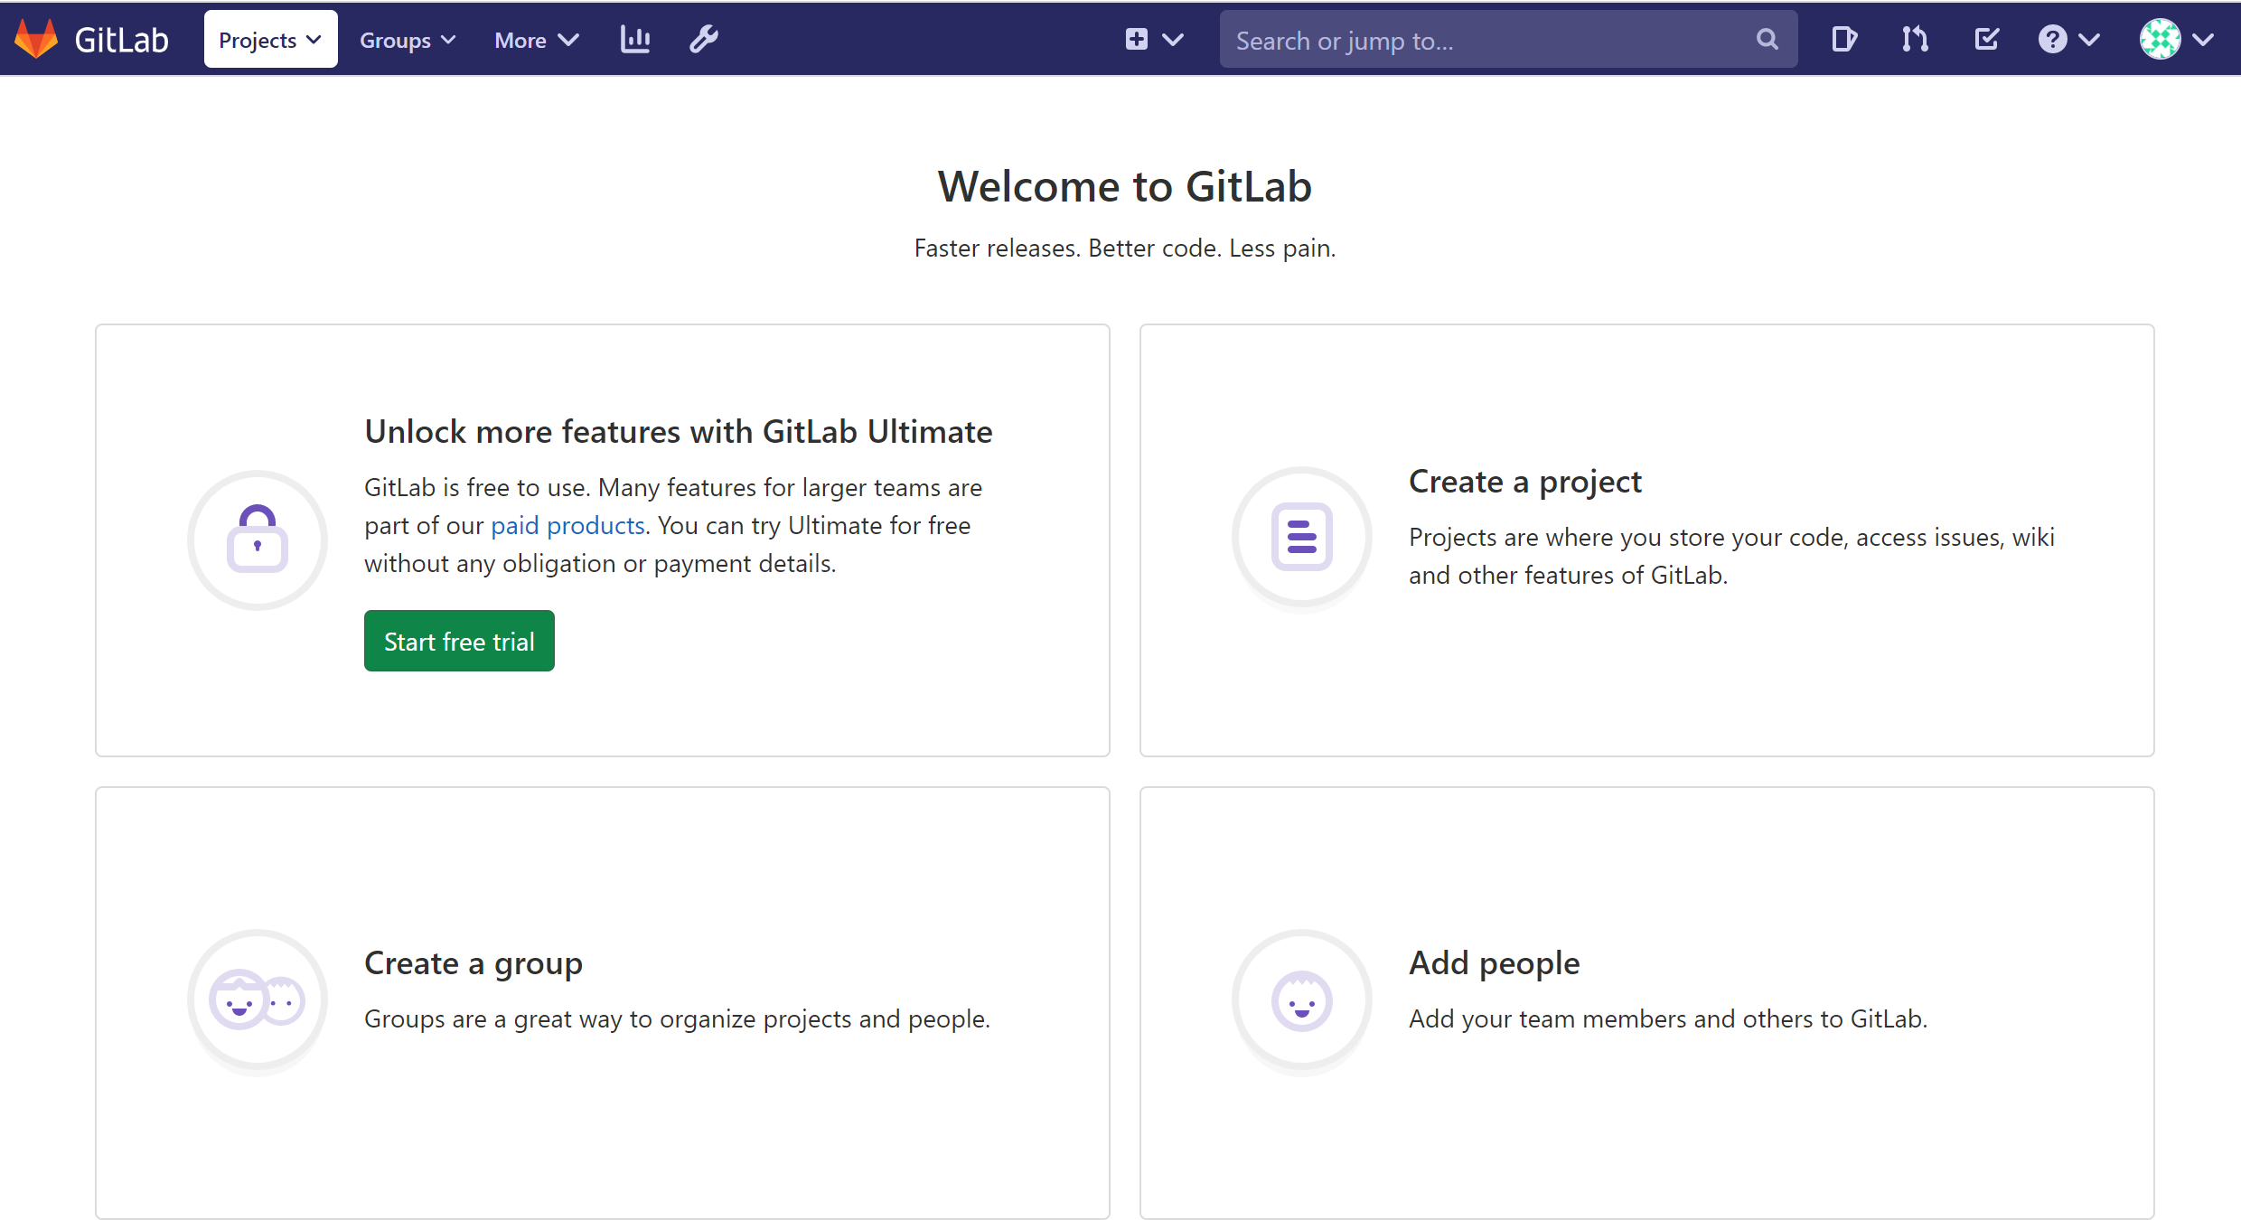Click the user avatar icon
This screenshot has width=2241, height=1220.
click(x=2160, y=39)
